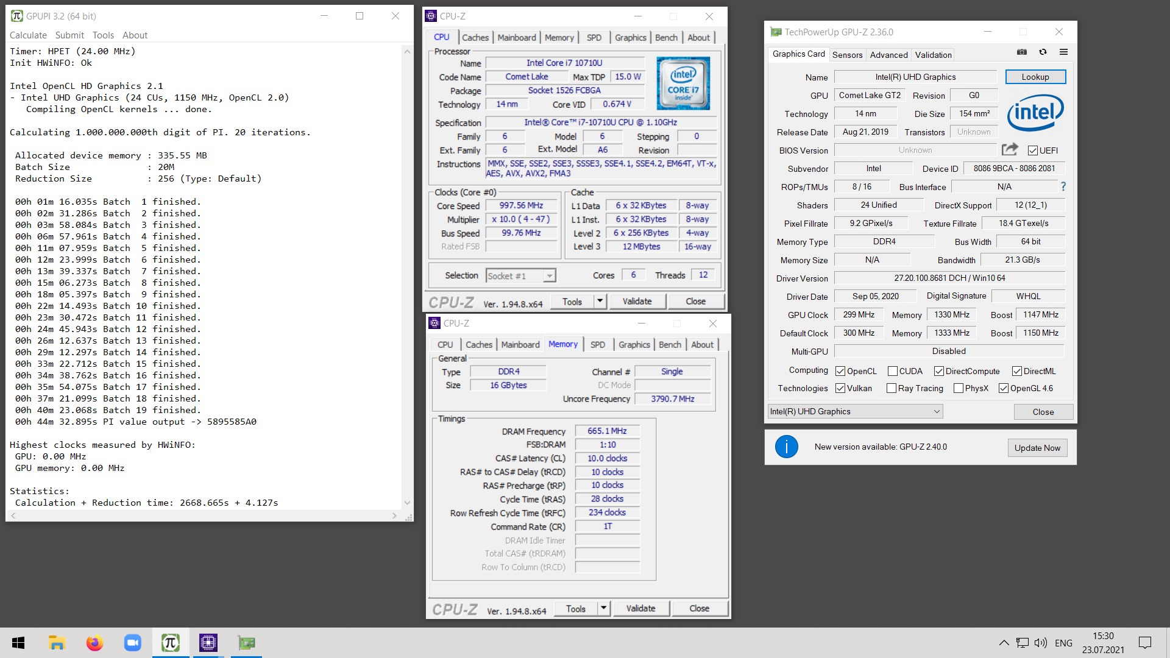1170x658 pixels.
Task: Launch Firefox from the taskbar
Action: pyautogui.click(x=94, y=643)
